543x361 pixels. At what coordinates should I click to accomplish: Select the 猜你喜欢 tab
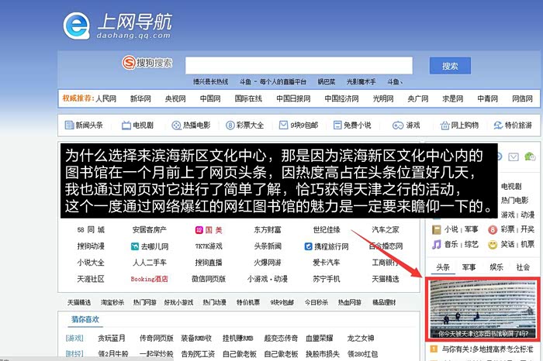click(x=85, y=319)
